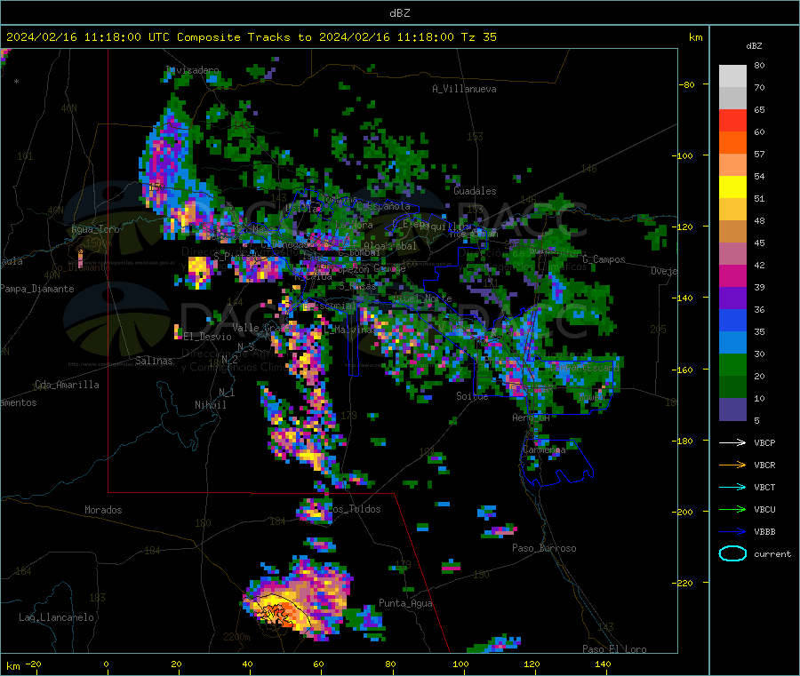
Task: Click the 'Composite Tracks to' header text
Action: click(244, 37)
